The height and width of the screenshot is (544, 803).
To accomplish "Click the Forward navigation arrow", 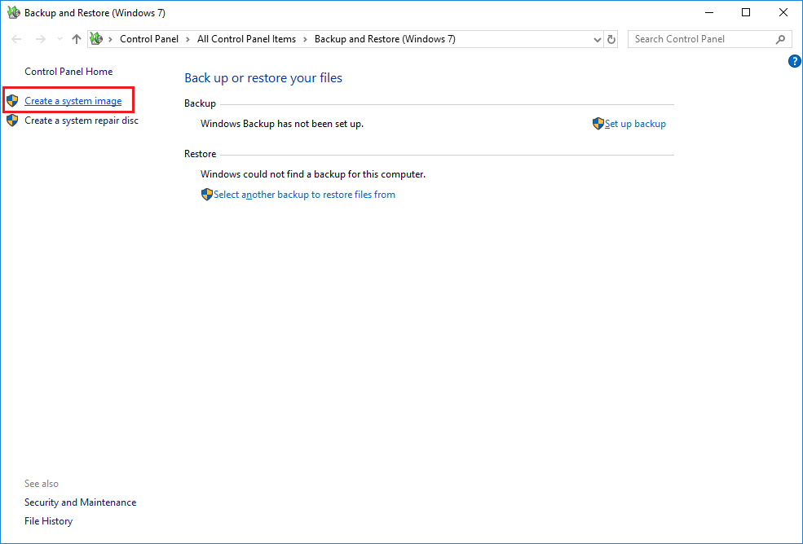I will [41, 39].
